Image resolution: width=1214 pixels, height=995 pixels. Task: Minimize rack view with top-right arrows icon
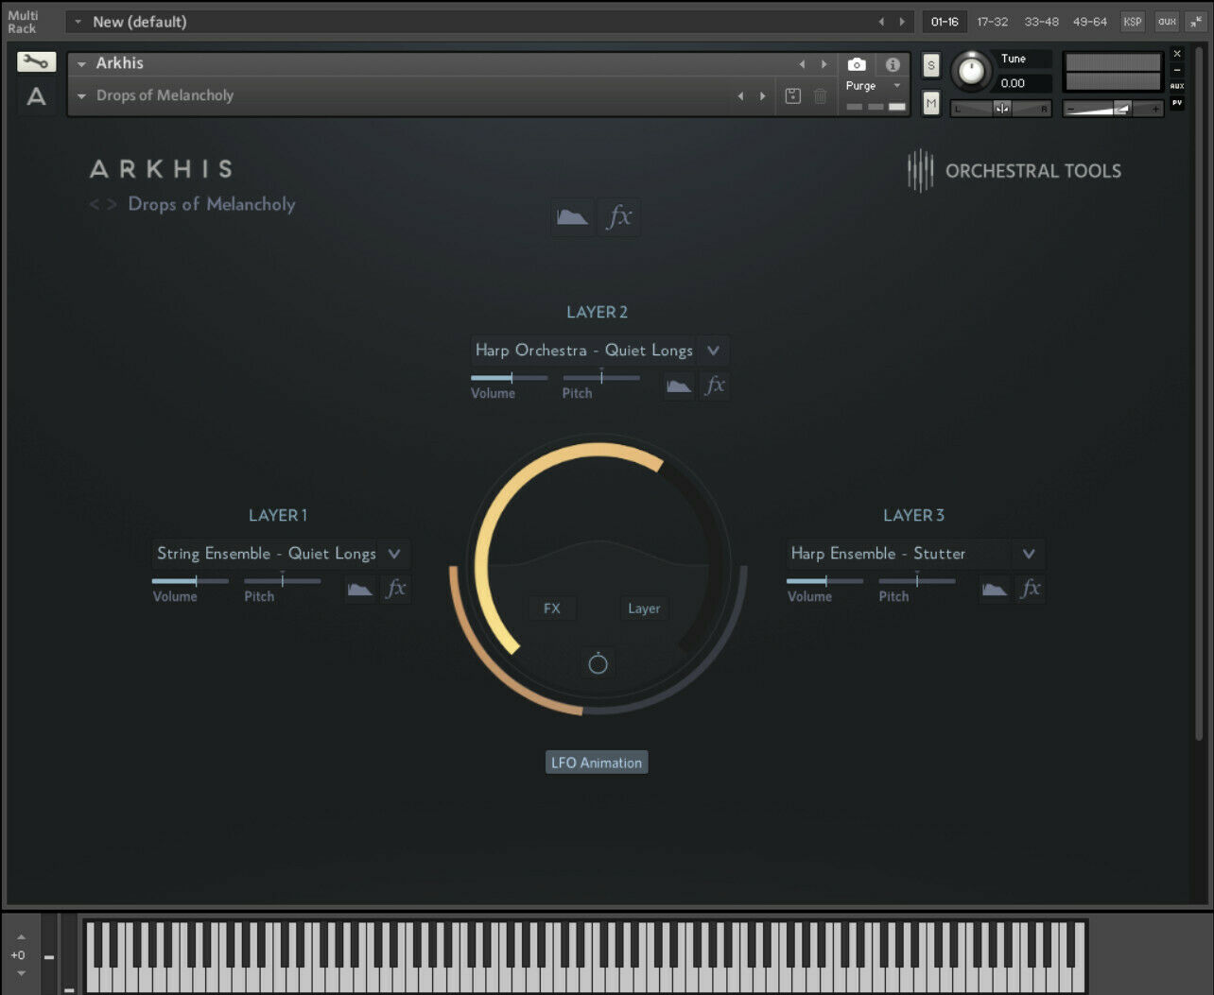click(x=1196, y=22)
